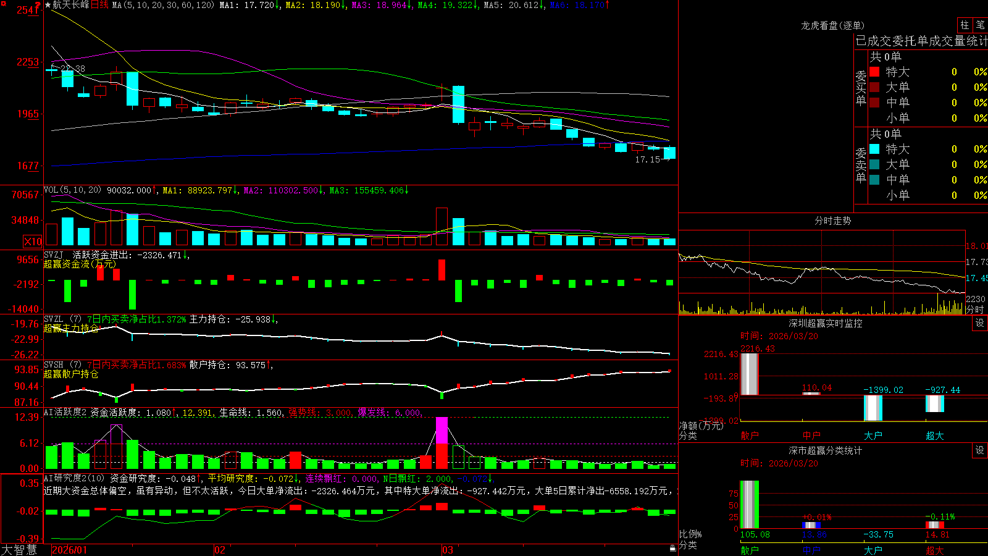Click the 03 month marker on timeline
The height and width of the screenshot is (556, 988).
click(448, 550)
